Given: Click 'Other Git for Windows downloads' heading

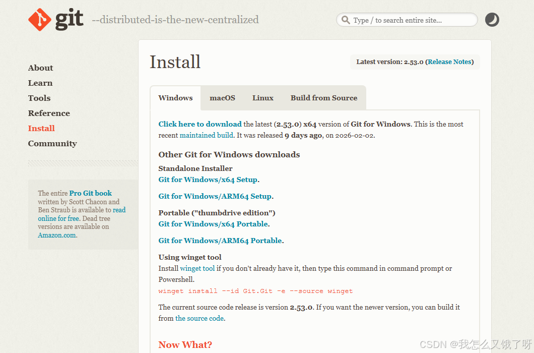Looking at the screenshot, I should click(x=229, y=154).
